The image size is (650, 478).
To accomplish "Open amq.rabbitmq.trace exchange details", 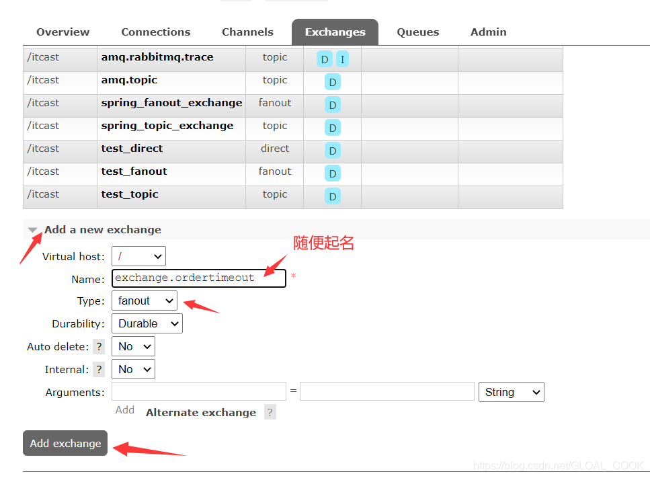I will pos(157,56).
